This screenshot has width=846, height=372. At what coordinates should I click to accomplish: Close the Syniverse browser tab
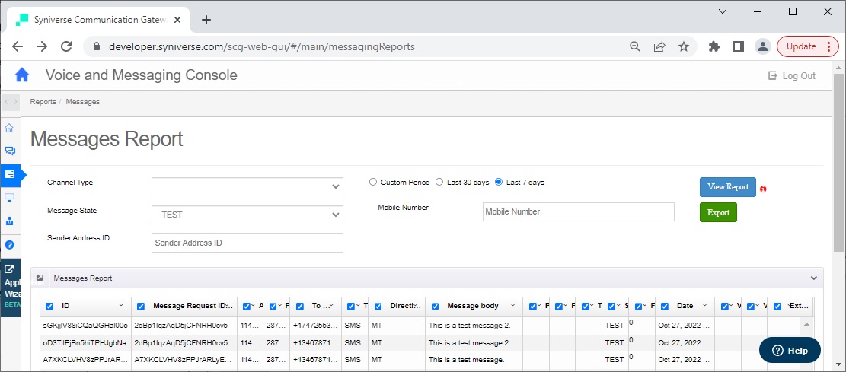coord(178,20)
